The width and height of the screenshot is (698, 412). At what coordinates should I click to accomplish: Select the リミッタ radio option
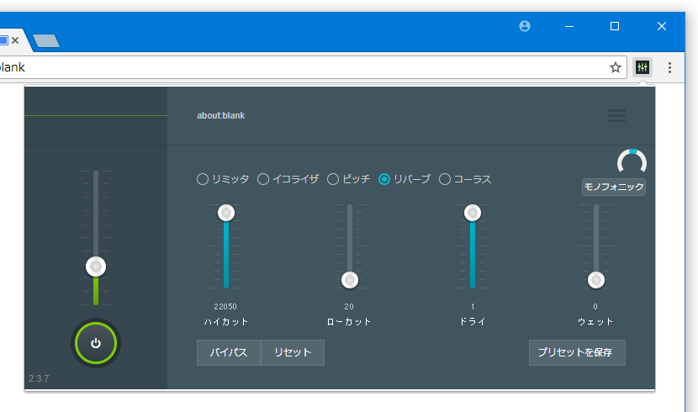point(223,179)
